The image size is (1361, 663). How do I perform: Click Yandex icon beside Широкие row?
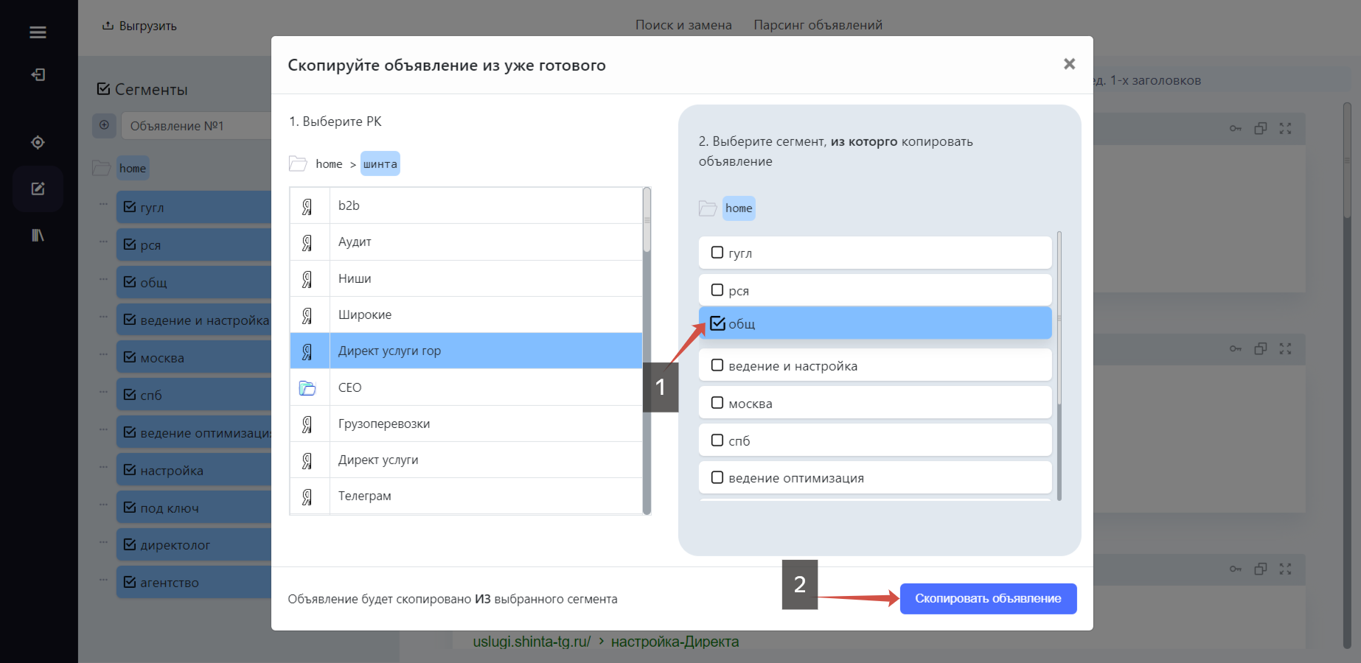(x=307, y=315)
